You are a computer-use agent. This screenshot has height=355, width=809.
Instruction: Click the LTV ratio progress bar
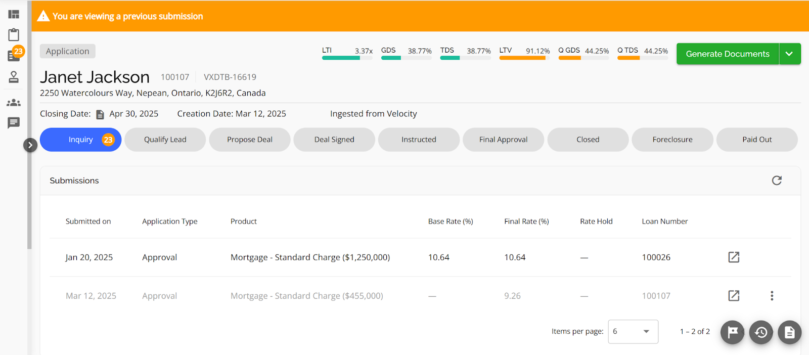click(524, 58)
